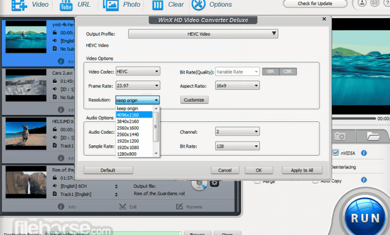Select 1920x1080 resolution option

[134, 147]
